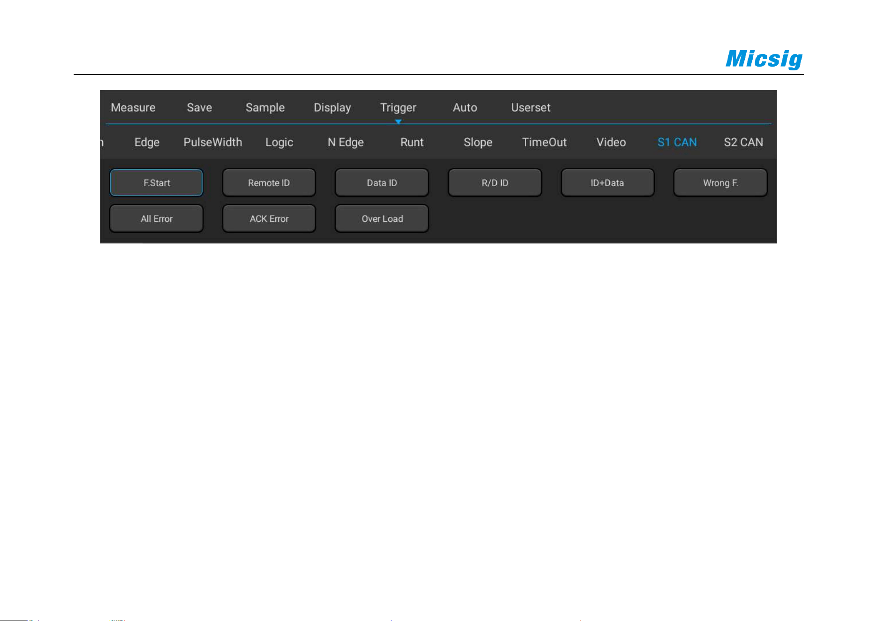Select the S2 CAN trigger tab
Viewport: 878px width, 621px height.
pyautogui.click(x=743, y=142)
